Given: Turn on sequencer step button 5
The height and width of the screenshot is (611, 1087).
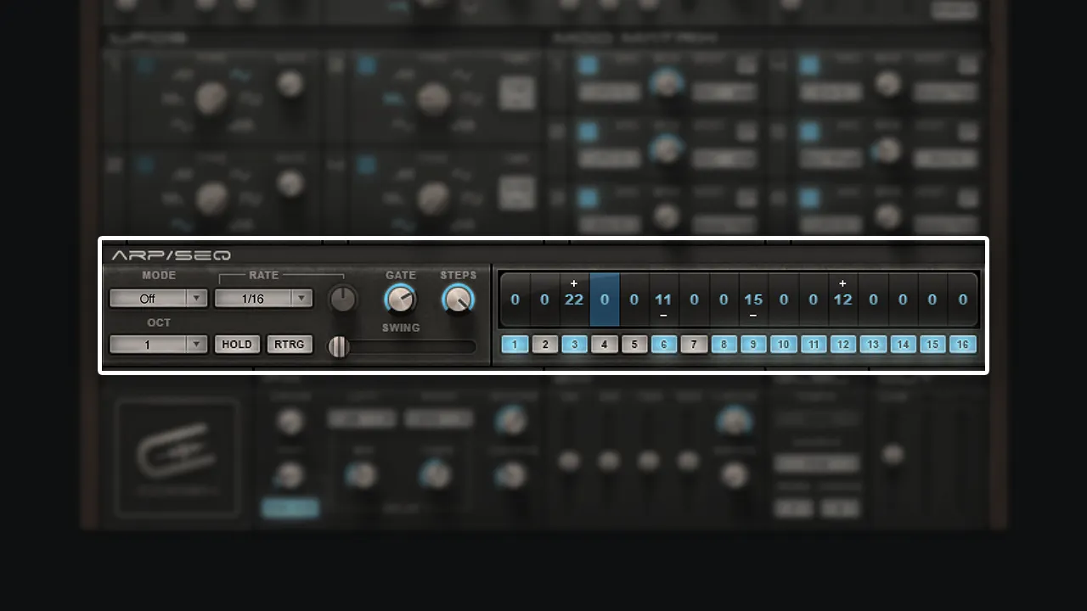Looking at the screenshot, I should click(634, 345).
